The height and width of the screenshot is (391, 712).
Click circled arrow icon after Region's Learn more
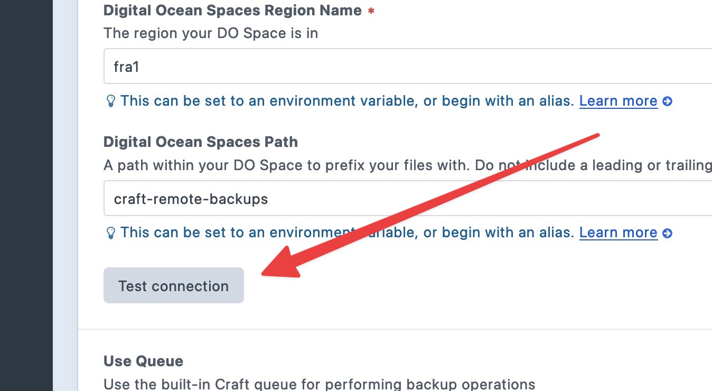(667, 101)
